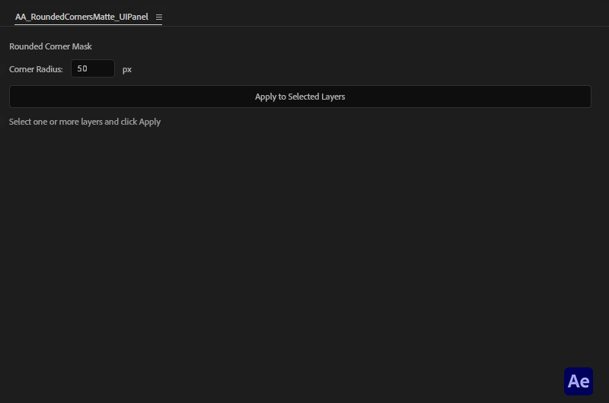Click Apply to Selected Layers button
This screenshot has height=403, width=609.
pos(300,97)
